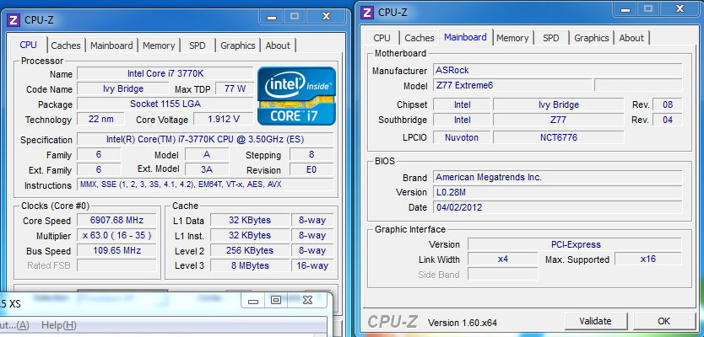
Task: Click the LPCIO vendor 'Nuvoton'
Action: click(x=462, y=137)
